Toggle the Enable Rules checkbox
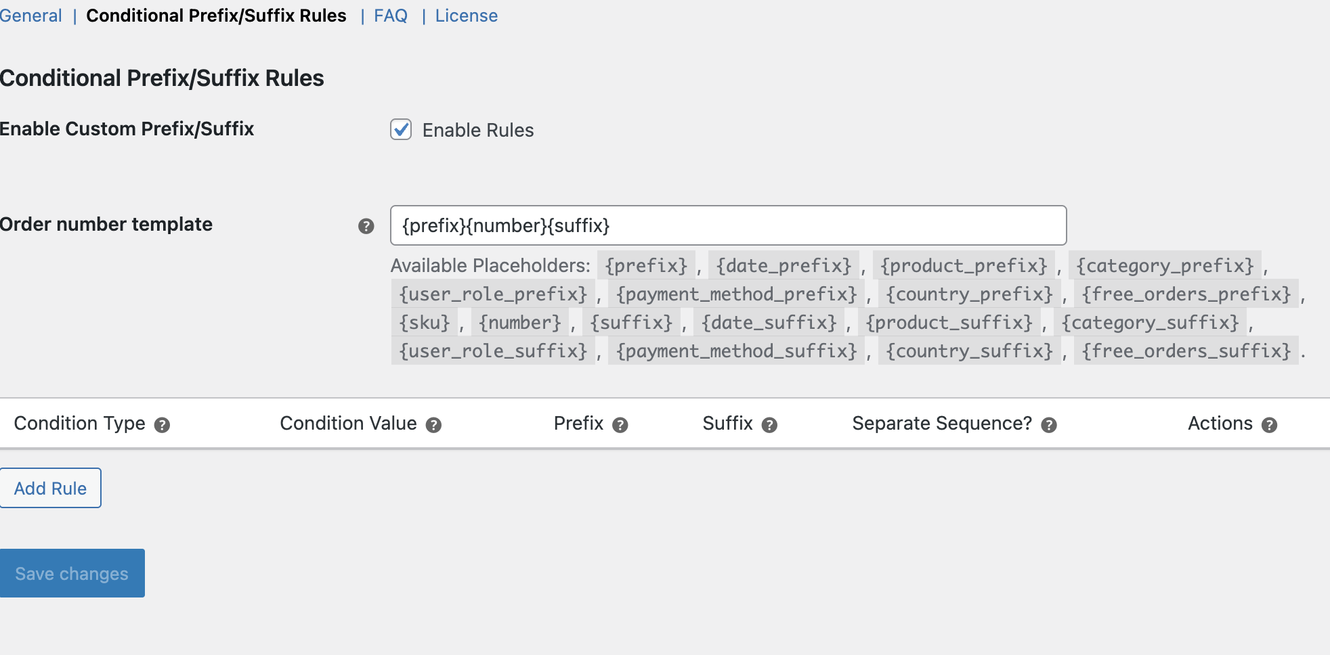 tap(401, 129)
